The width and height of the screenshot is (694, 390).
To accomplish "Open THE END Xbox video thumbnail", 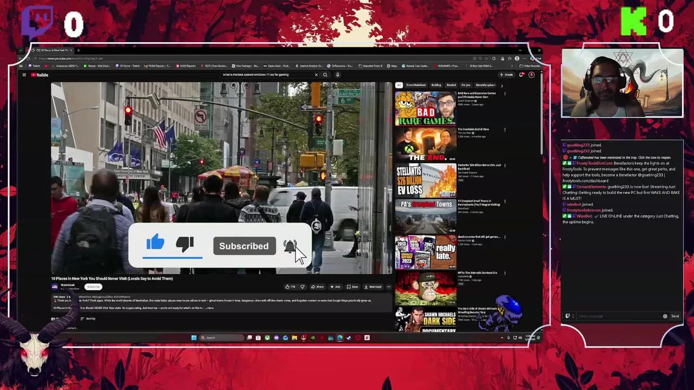I will pos(426,144).
